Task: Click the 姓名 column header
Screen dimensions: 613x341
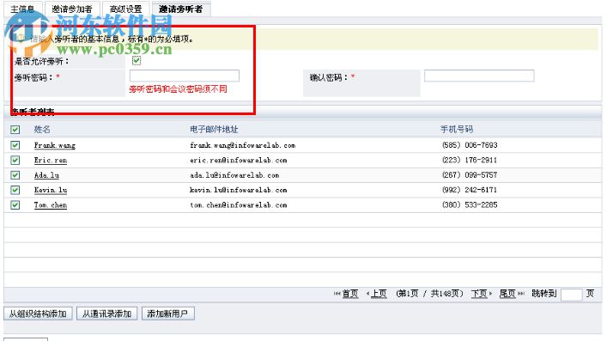Action: pos(42,130)
